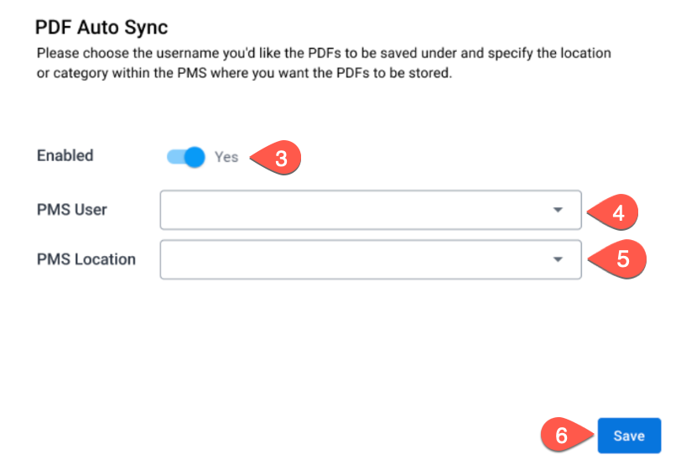Click the blue knob of the Enabled switch
Screen dimensions: 681x470
point(195,157)
